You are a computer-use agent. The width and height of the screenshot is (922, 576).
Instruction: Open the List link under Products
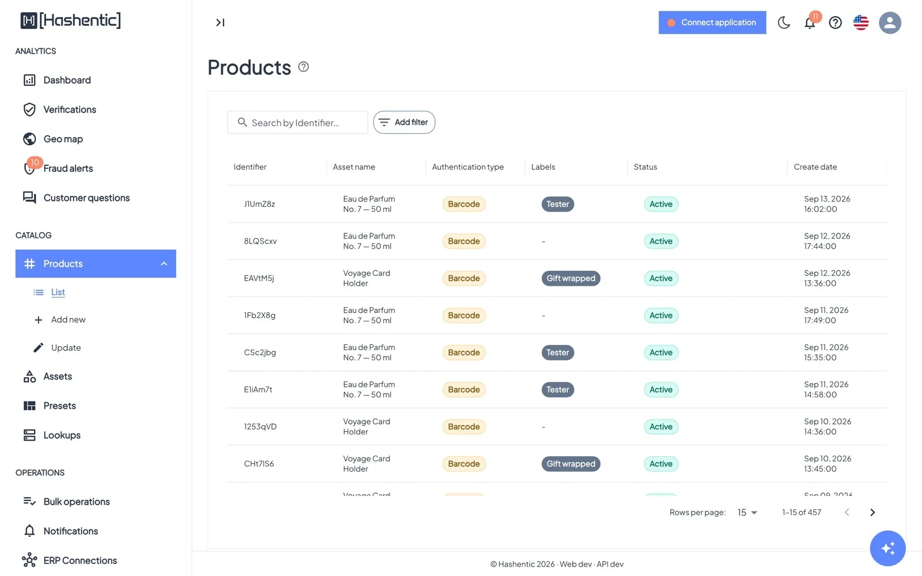58,293
